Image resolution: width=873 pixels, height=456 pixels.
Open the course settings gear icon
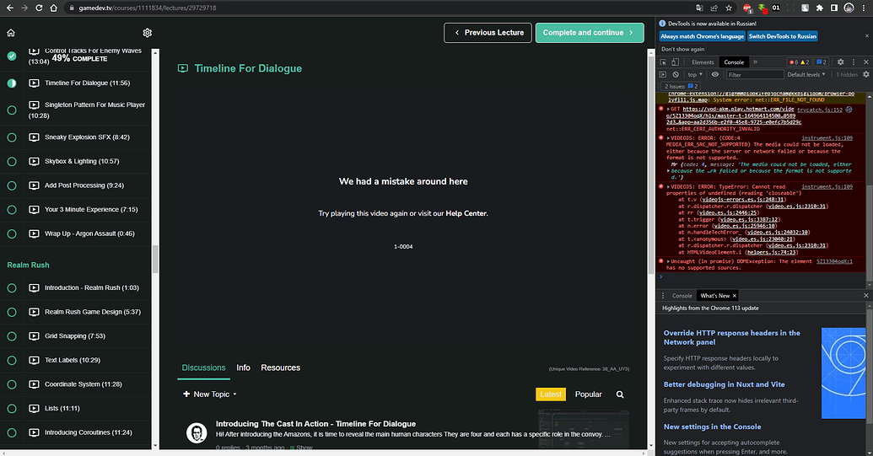(x=147, y=33)
